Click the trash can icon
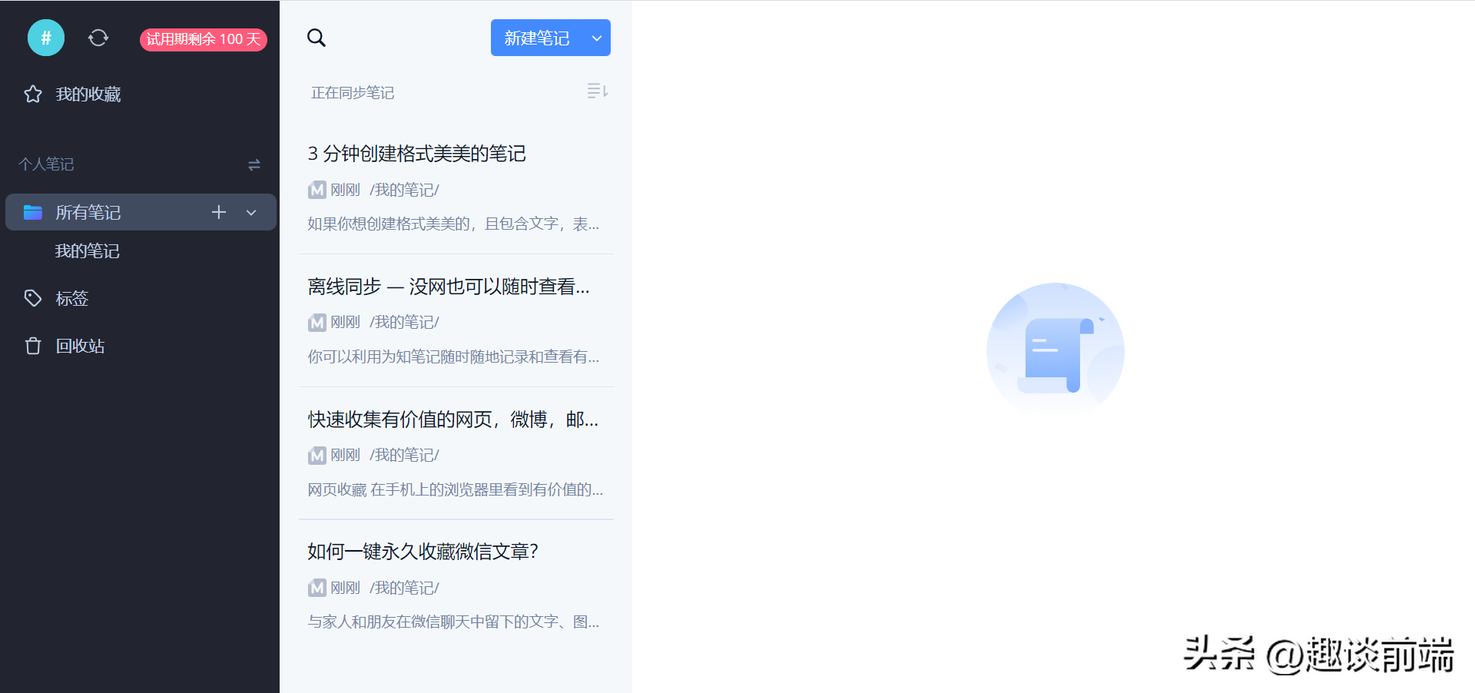This screenshot has height=693, width=1475. click(33, 346)
